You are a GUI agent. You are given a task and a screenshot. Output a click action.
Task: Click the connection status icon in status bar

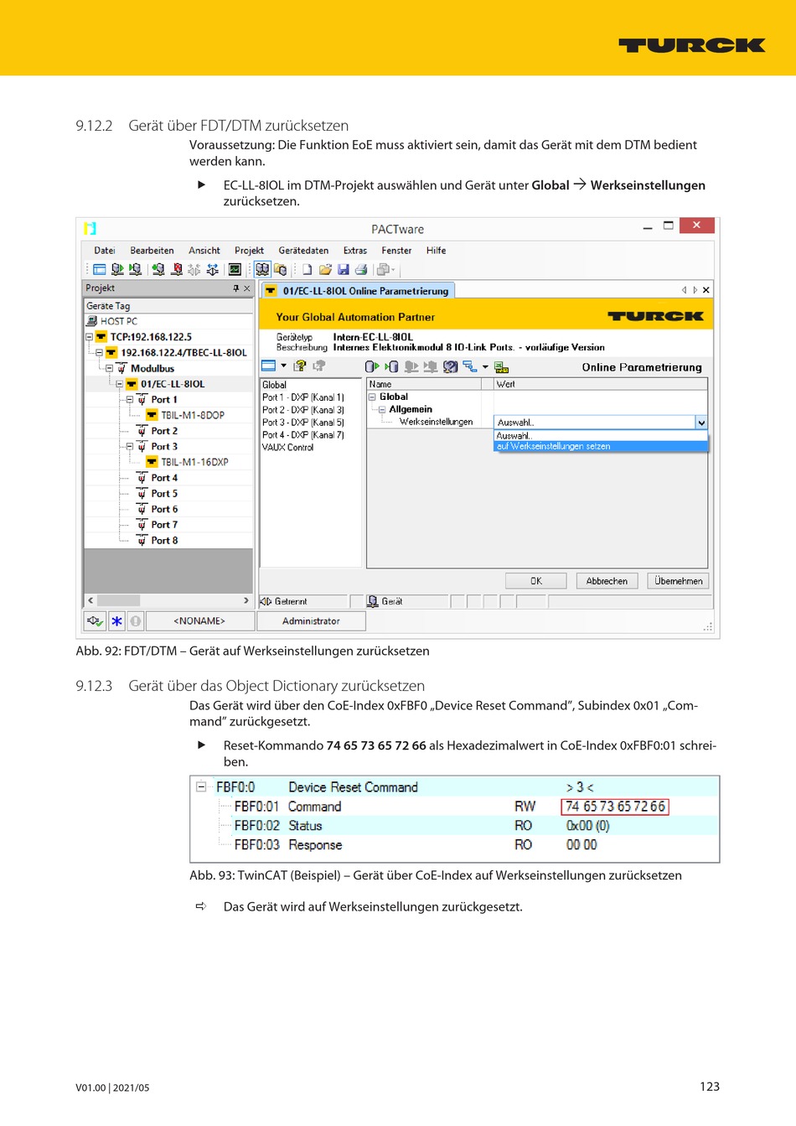tap(95, 621)
